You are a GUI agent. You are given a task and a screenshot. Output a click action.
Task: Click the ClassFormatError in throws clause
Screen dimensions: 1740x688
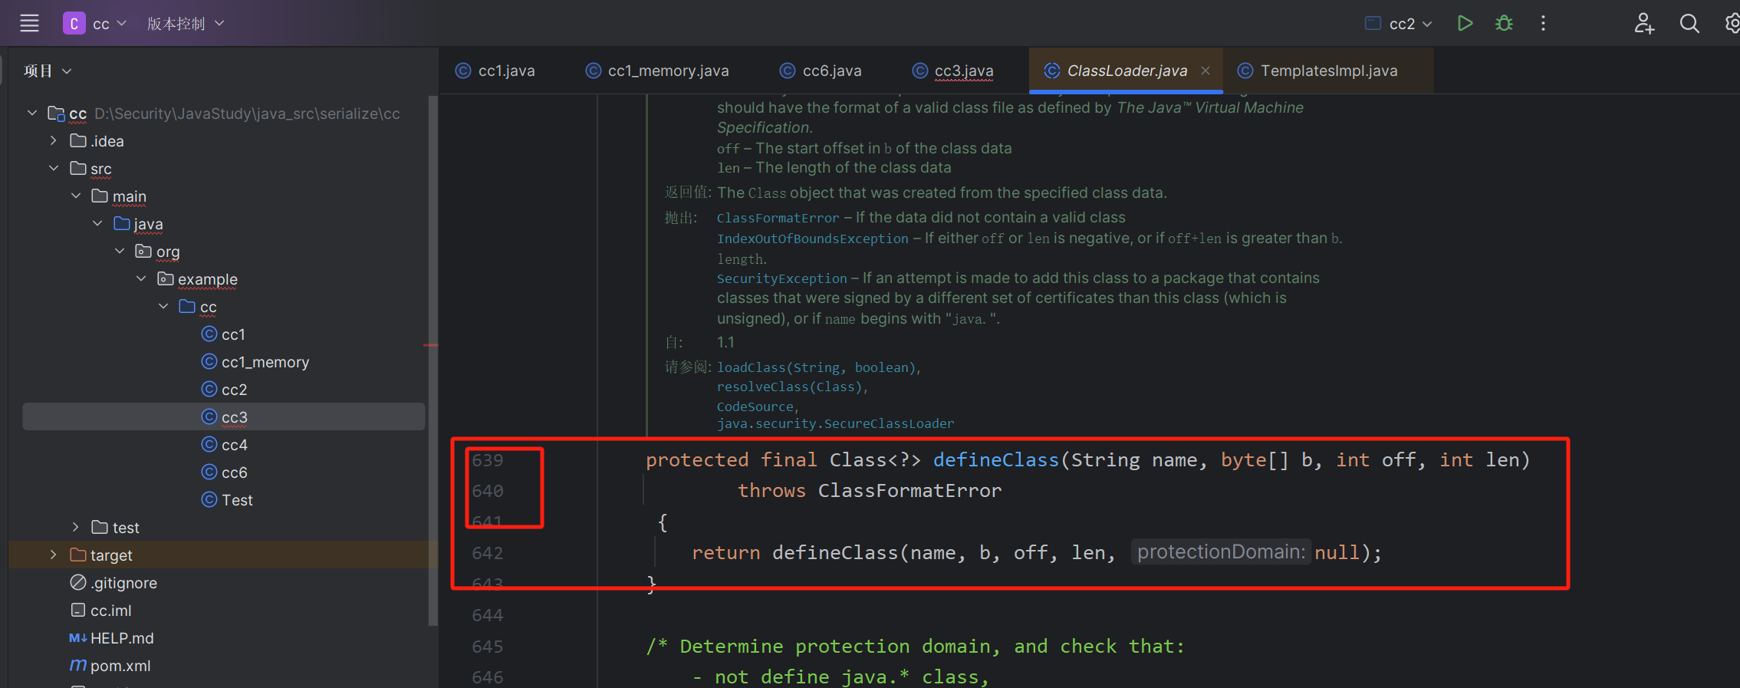[909, 491]
